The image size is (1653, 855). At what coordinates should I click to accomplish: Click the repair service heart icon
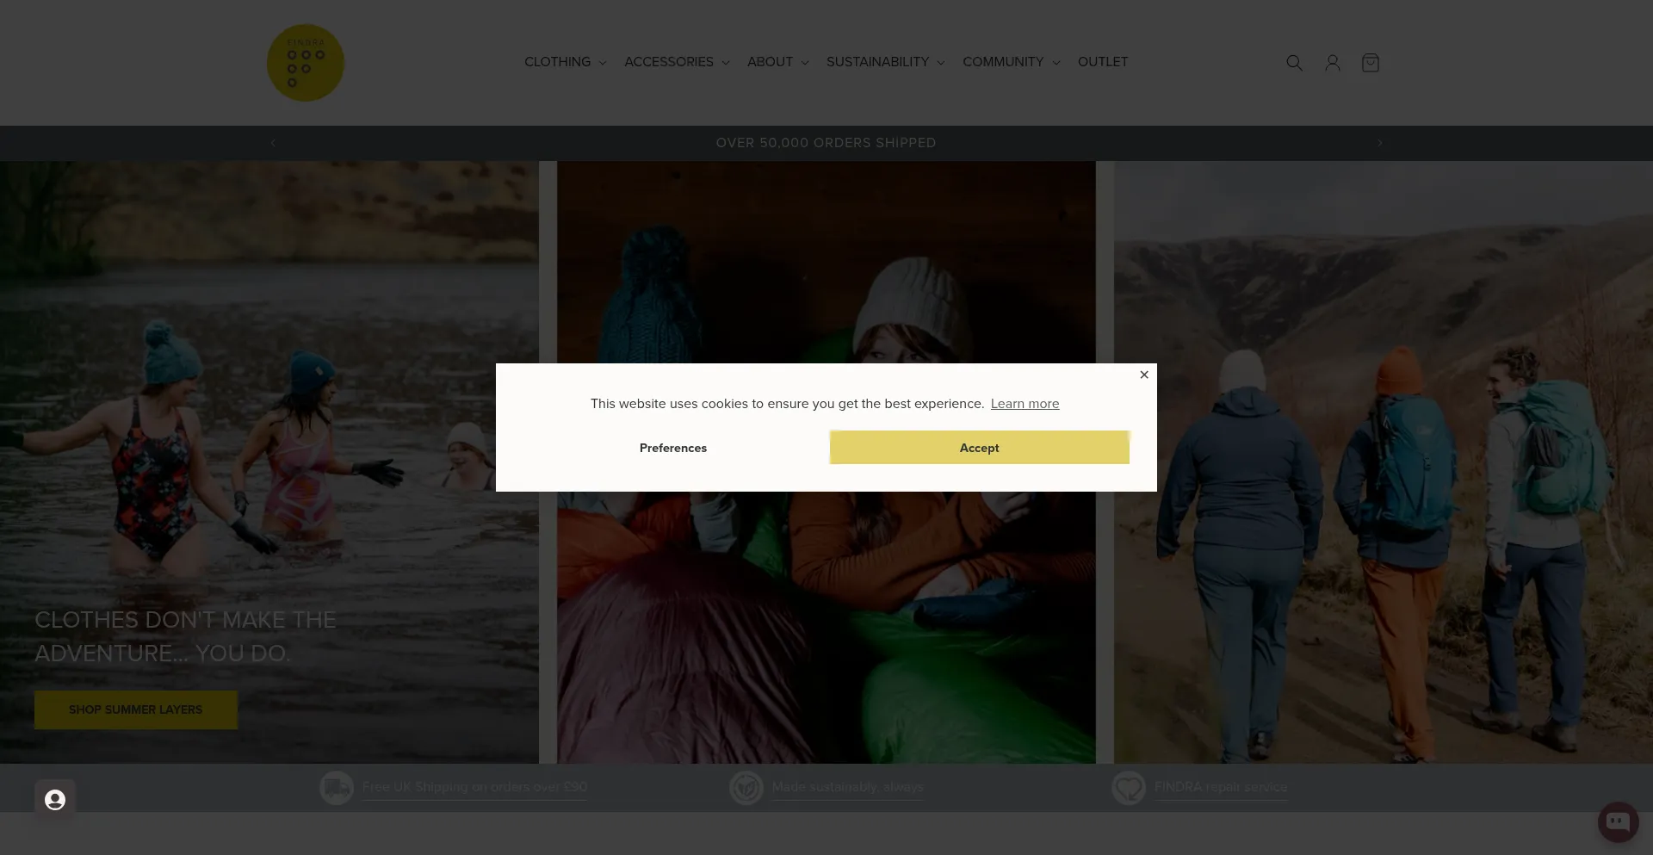point(1129,787)
